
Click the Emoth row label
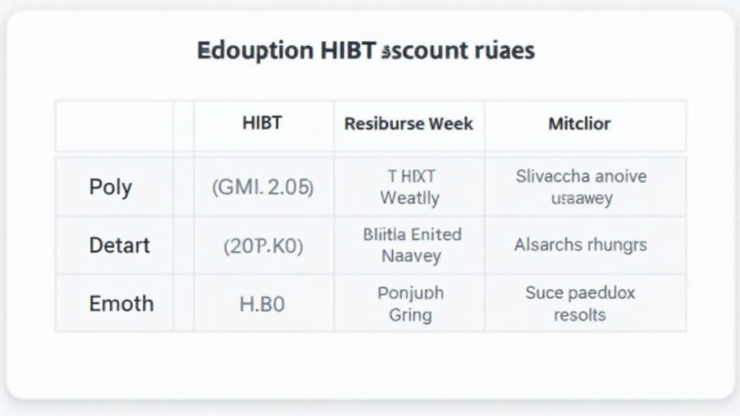(x=121, y=303)
